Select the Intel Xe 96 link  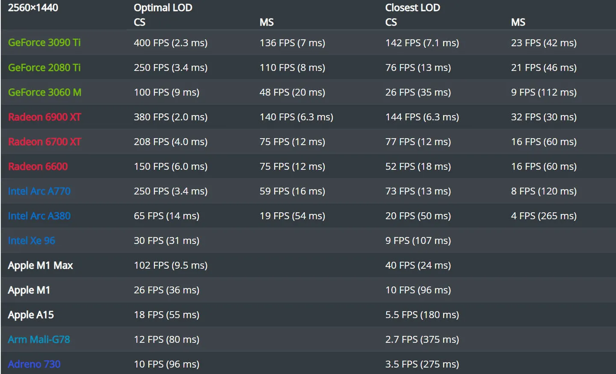(31, 241)
